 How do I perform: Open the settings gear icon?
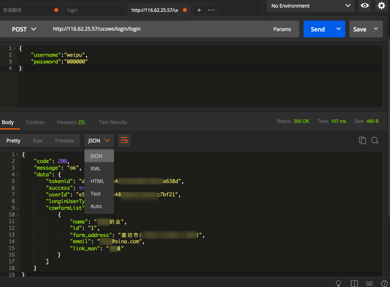point(381,5)
